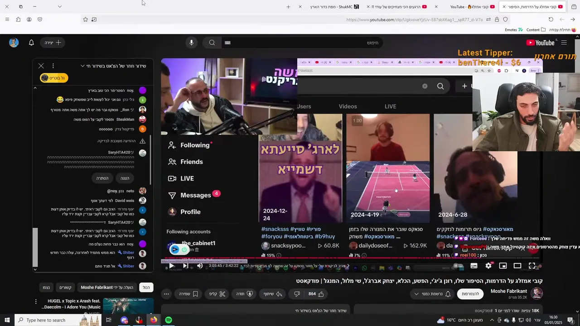Screen dimensions: 580x326
Task: Switch the video to miniplayer mode
Action: point(503,266)
